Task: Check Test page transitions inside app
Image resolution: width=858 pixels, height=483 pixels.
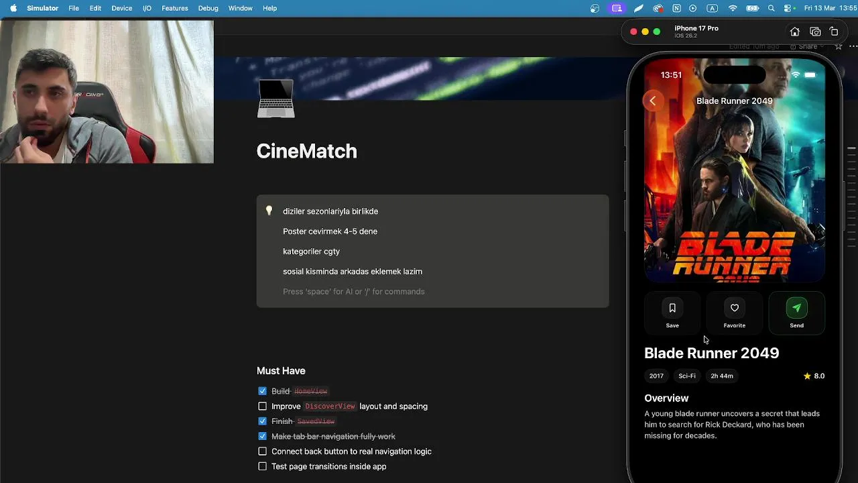Action: (x=262, y=466)
